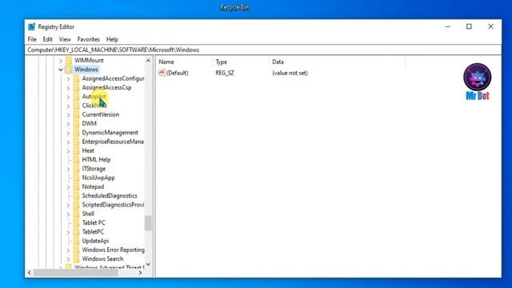Click the Recycle Bin desktop label
The height and width of the screenshot is (288, 512).
[234, 7]
